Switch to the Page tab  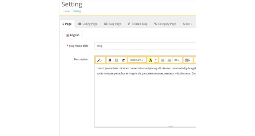click(x=67, y=24)
